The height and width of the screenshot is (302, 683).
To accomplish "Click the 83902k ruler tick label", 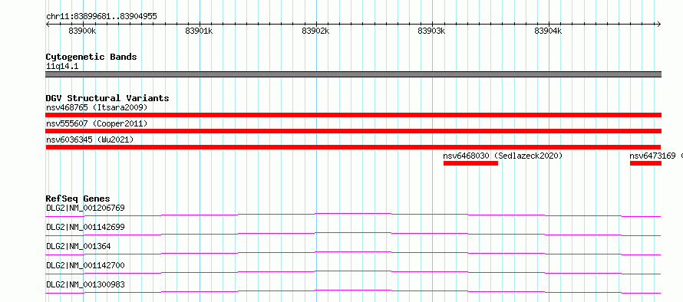I will pyautogui.click(x=316, y=31).
